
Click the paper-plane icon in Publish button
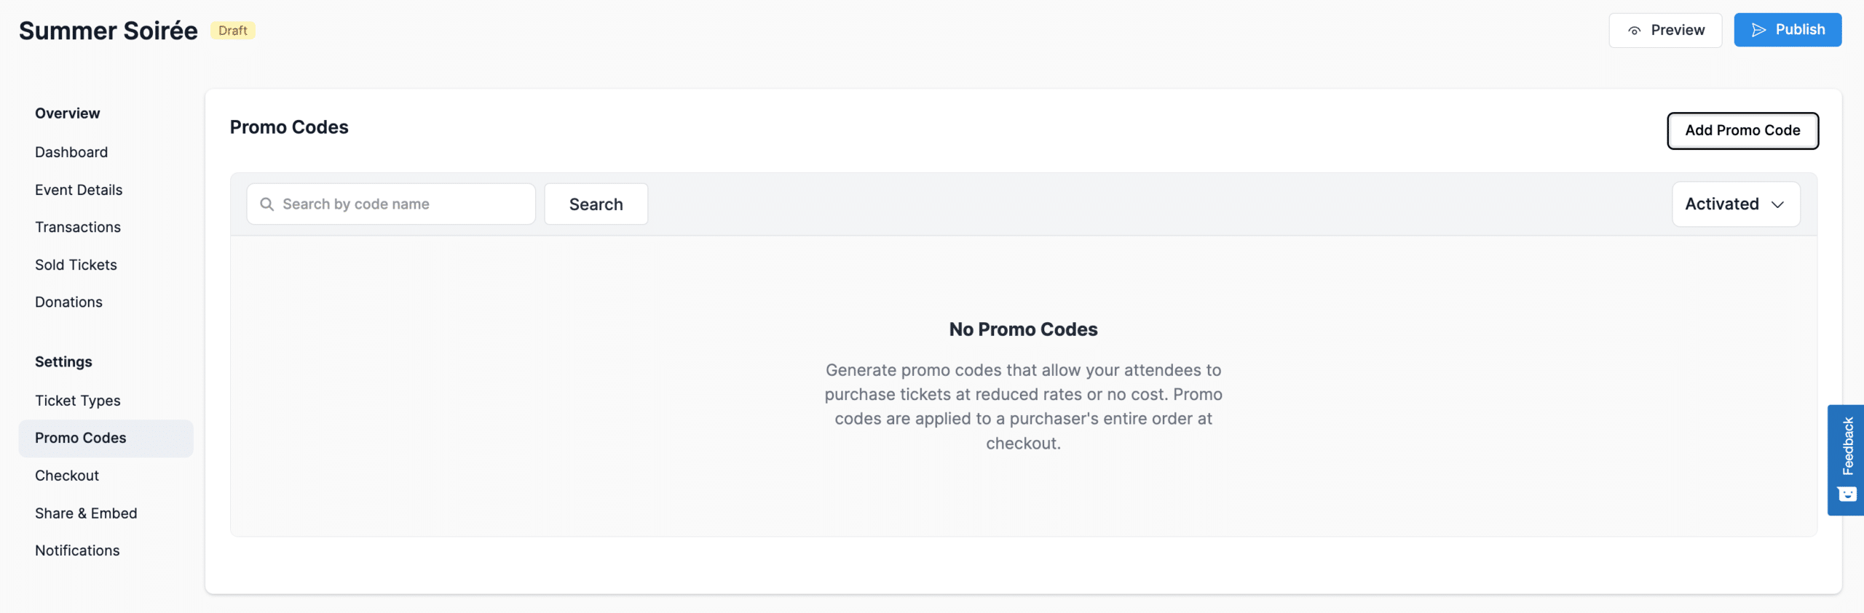tap(1759, 30)
